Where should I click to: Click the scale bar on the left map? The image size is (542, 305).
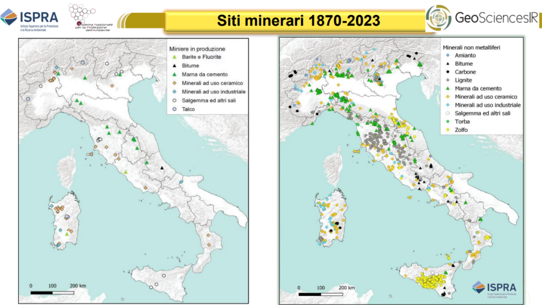(52, 291)
